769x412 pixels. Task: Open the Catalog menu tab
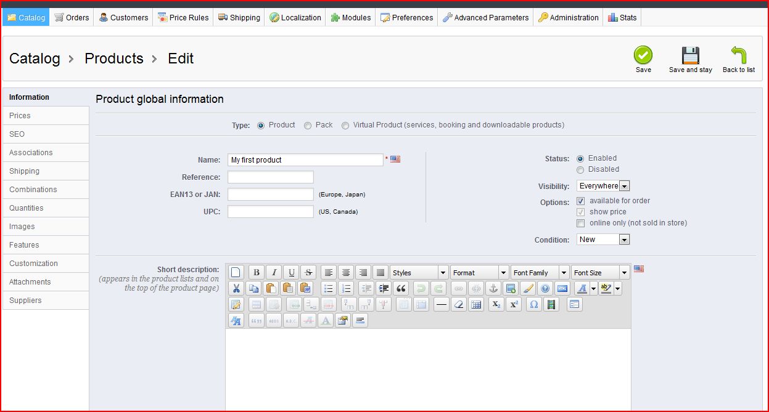[x=26, y=17]
